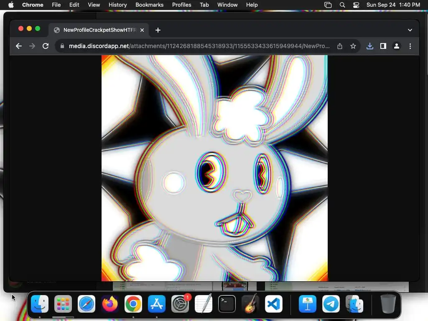The image size is (428, 321).
Task: Click the lock site info icon
Action: [62, 46]
